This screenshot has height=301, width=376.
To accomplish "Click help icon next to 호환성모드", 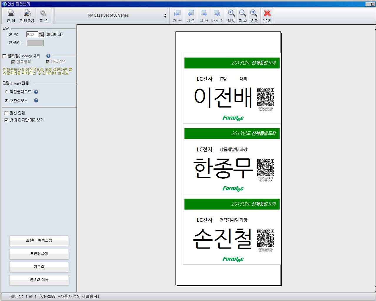I will (x=36, y=100).
